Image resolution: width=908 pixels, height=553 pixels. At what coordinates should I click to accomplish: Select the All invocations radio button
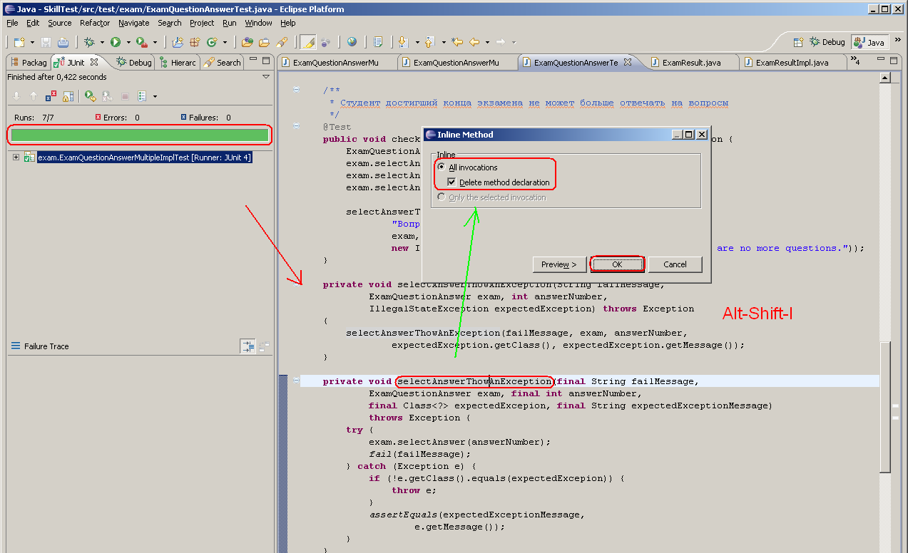(x=443, y=167)
